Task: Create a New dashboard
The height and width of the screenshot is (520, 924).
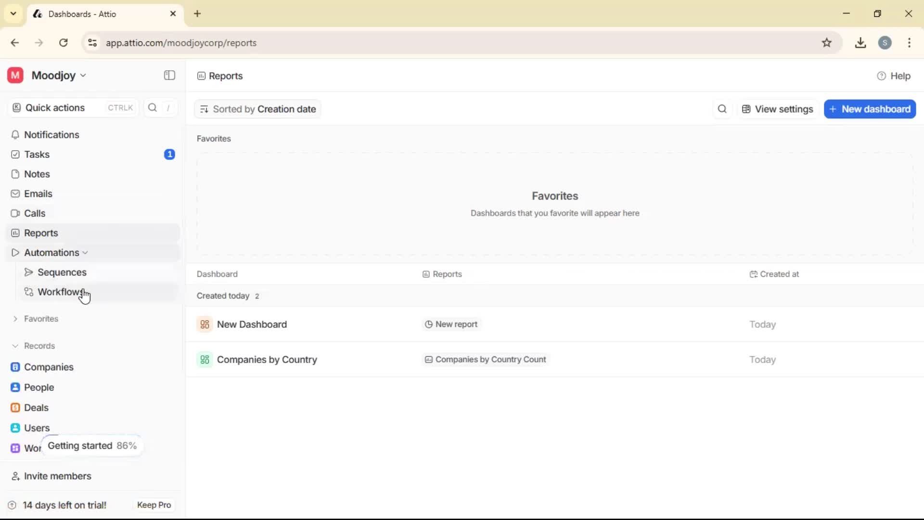Action: pyautogui.click(x=870, y=109)
